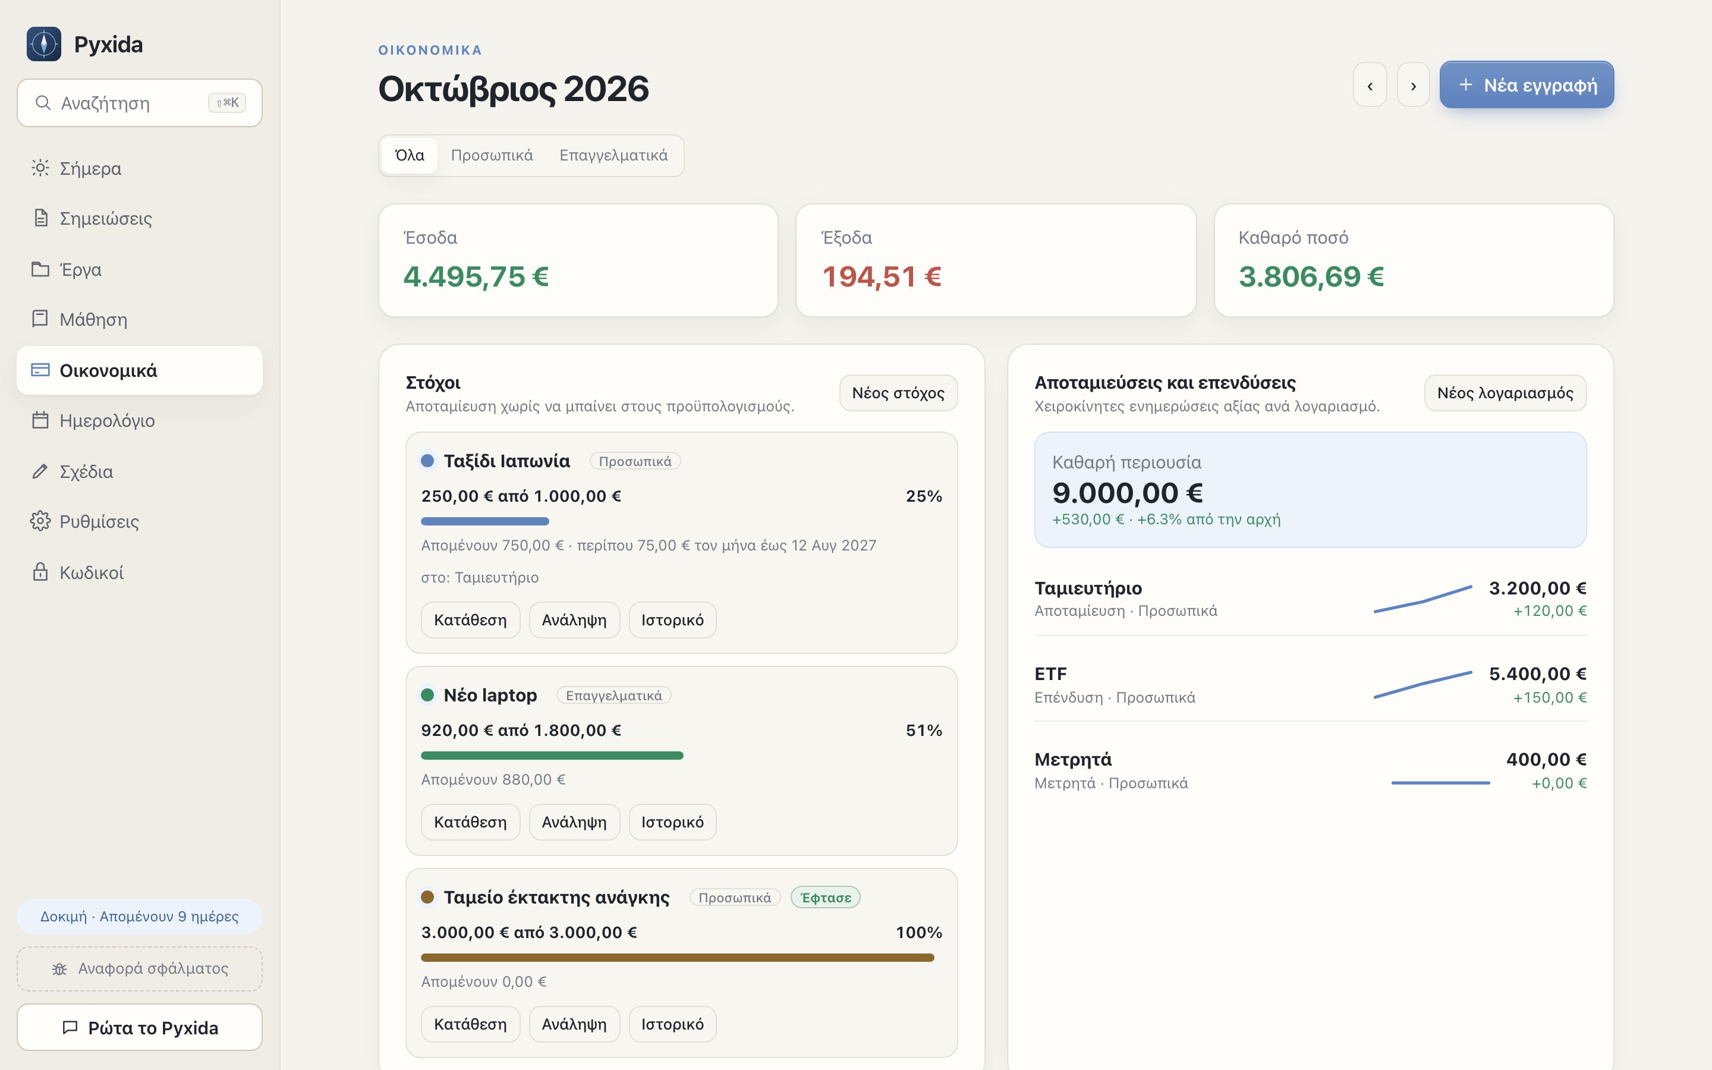Image resolution: width=1712 pixels, height=1070 pixels.
Task: Open Έργα via its folder icon
Action: coord(40,270)
